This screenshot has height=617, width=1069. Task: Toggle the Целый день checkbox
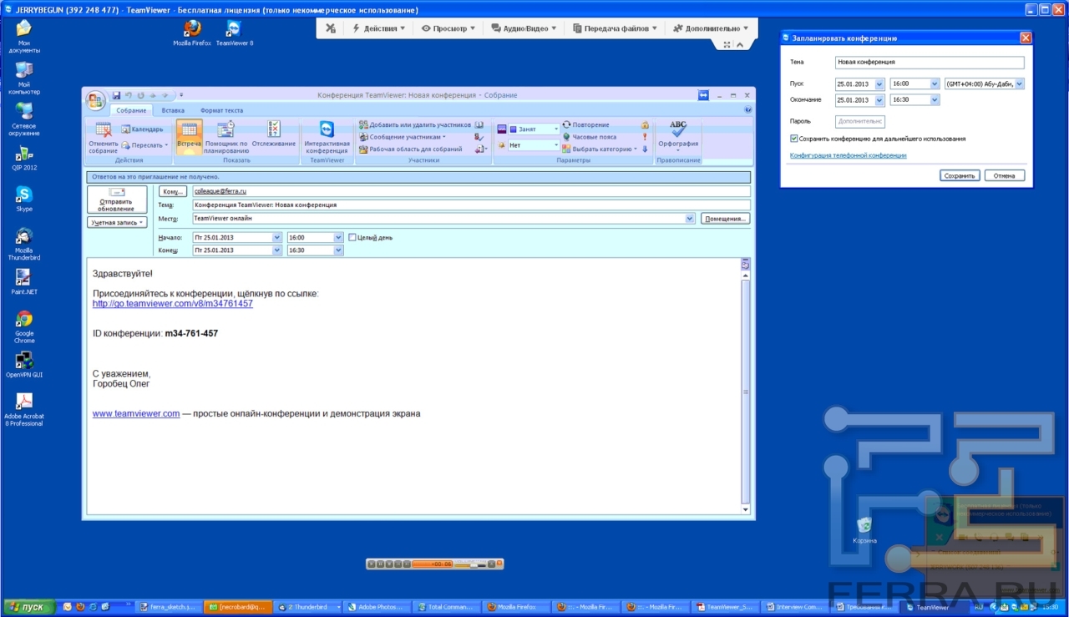tap(352, 237)
